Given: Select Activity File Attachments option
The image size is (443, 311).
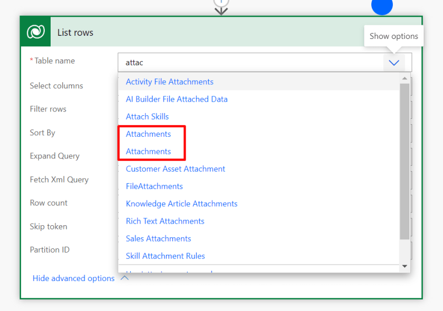Looking at the screenshot, I should pyautogui.click(x=169, y=82).
